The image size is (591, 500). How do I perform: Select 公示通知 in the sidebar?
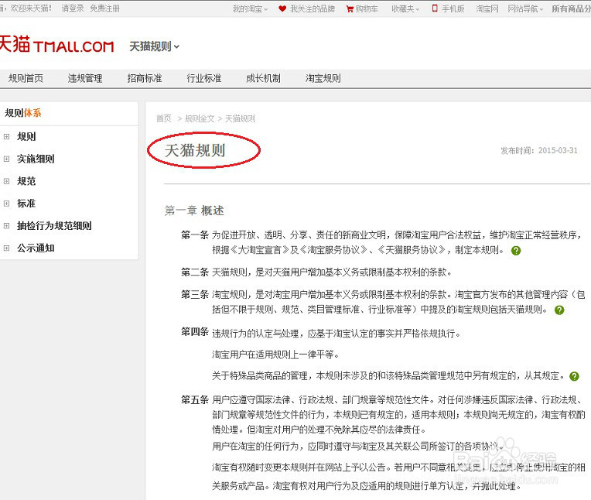[x=36, y=248]
